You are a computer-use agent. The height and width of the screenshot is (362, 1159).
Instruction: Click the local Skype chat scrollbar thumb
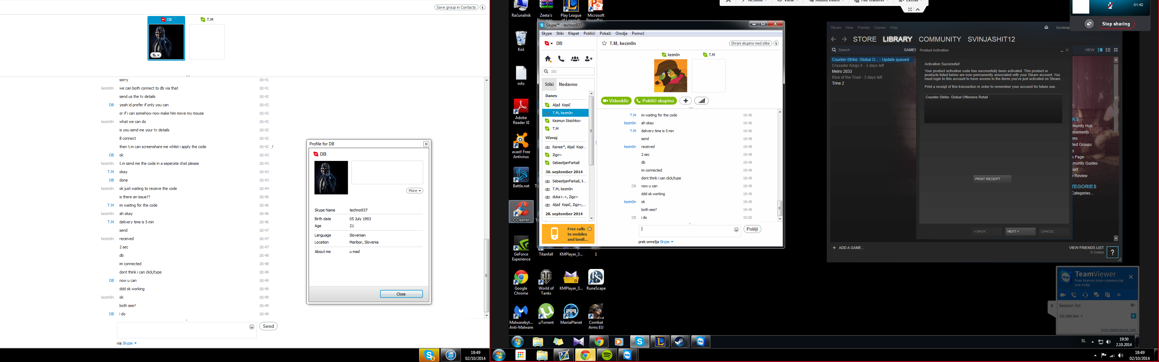click(x=486, y=275)
